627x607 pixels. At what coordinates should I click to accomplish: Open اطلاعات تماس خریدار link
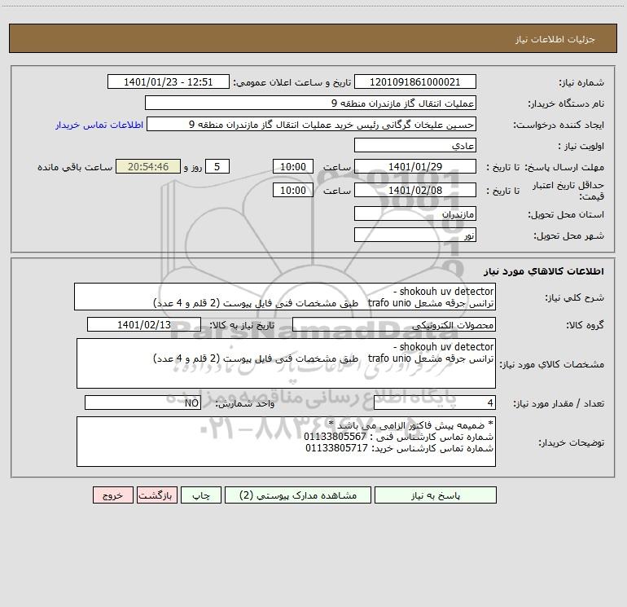pos(99,125)
